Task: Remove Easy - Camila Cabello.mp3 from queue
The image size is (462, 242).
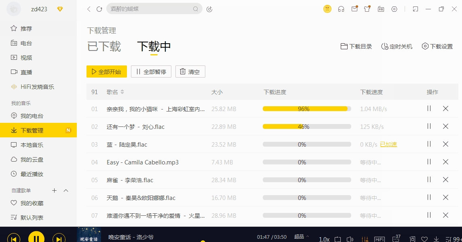Action: [x=445, y=162]
